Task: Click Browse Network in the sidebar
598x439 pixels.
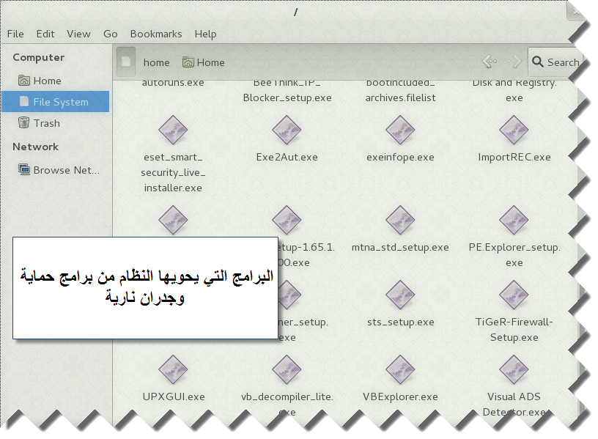Action: coord(65,170)
